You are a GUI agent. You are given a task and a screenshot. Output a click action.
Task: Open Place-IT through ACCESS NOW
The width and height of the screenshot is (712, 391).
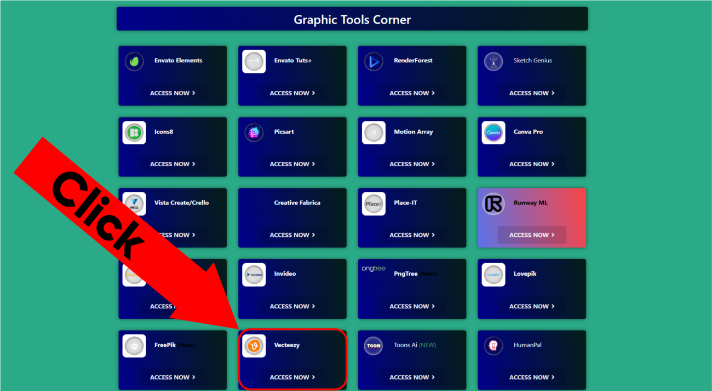pos(412,235)
